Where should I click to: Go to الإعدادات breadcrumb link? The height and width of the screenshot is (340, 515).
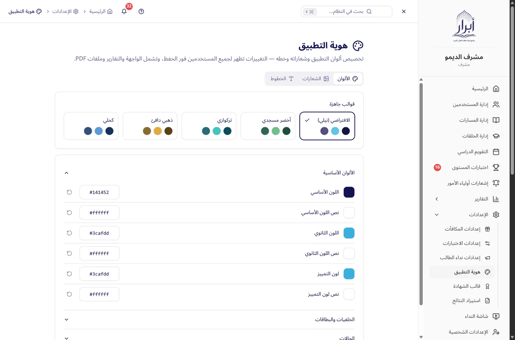coord(65,11)
